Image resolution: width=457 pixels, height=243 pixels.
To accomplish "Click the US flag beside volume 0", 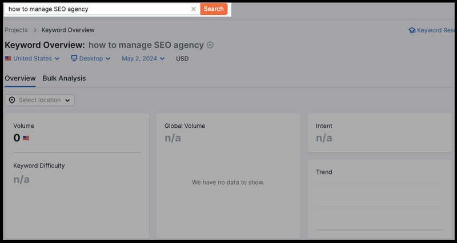I will pos(26,138).
